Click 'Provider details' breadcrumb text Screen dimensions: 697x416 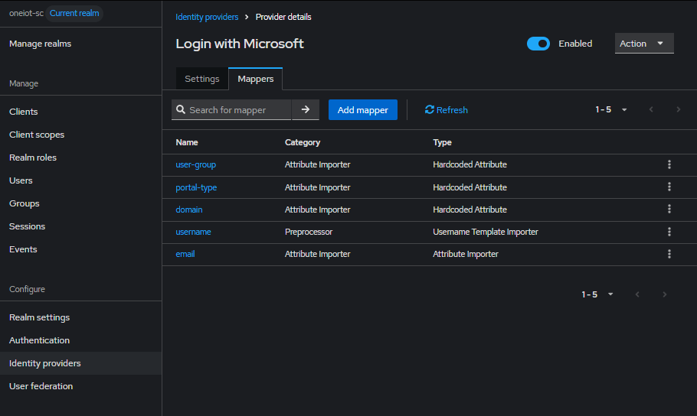coord(283,17)
